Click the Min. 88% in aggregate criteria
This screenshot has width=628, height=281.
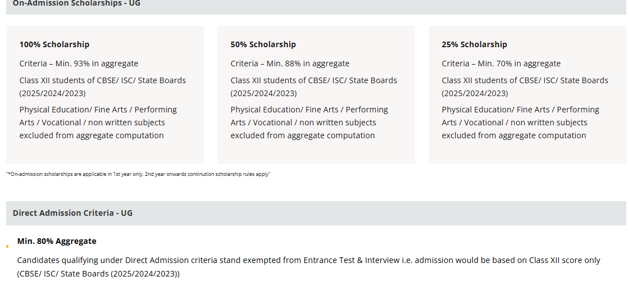tap(290, 64)
